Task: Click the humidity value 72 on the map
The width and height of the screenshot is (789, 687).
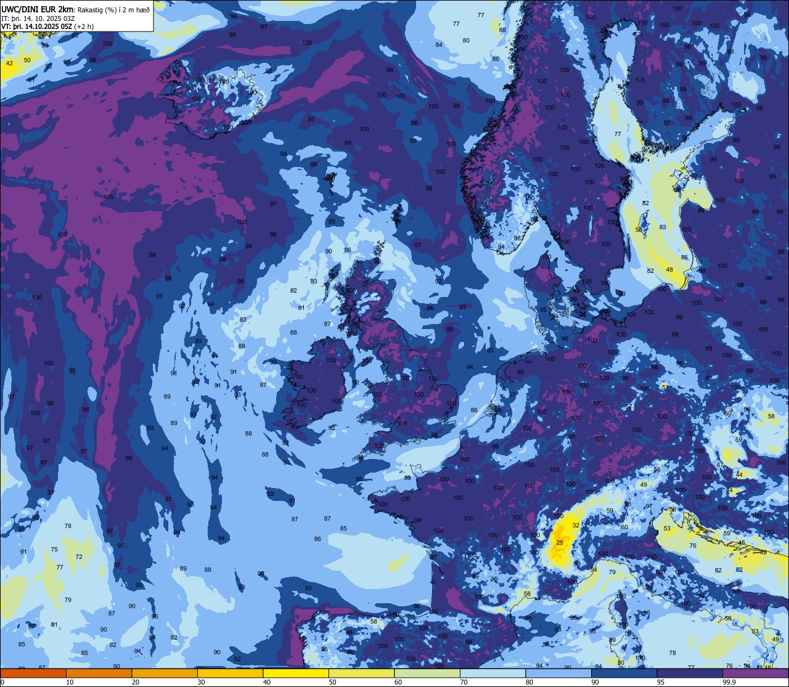Action: click(79, 557)
